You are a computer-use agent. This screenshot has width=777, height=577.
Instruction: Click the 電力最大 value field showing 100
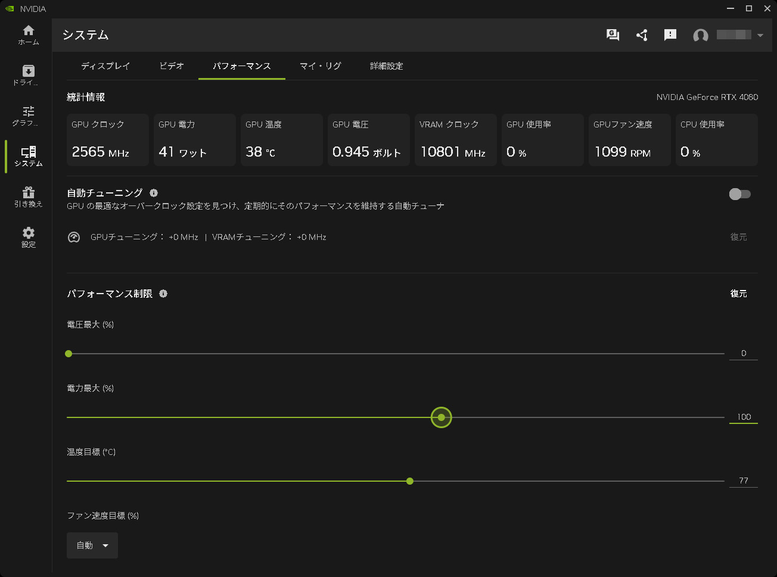click(744, 417)
